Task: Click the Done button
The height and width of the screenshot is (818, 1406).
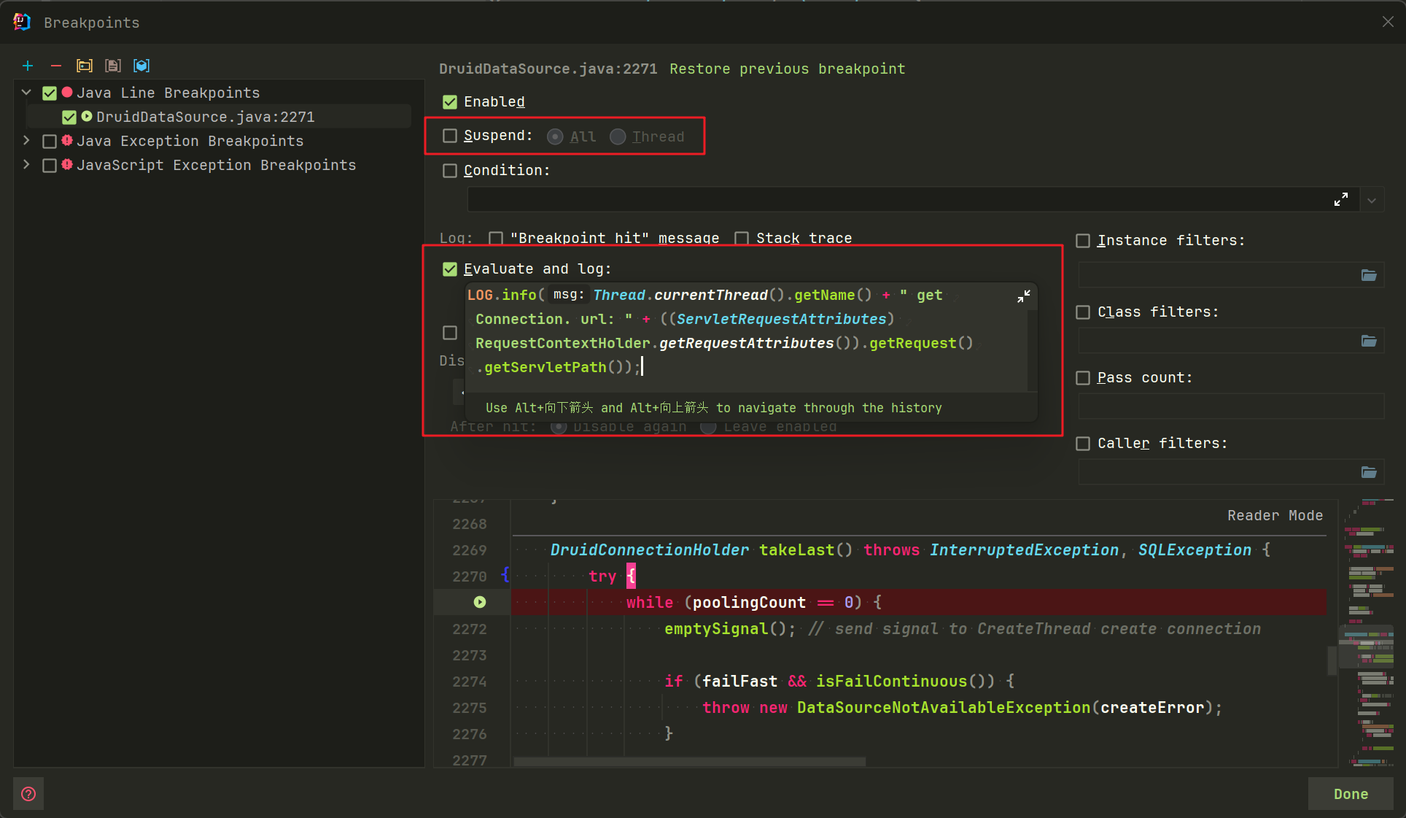Action: click(1351, 794)
